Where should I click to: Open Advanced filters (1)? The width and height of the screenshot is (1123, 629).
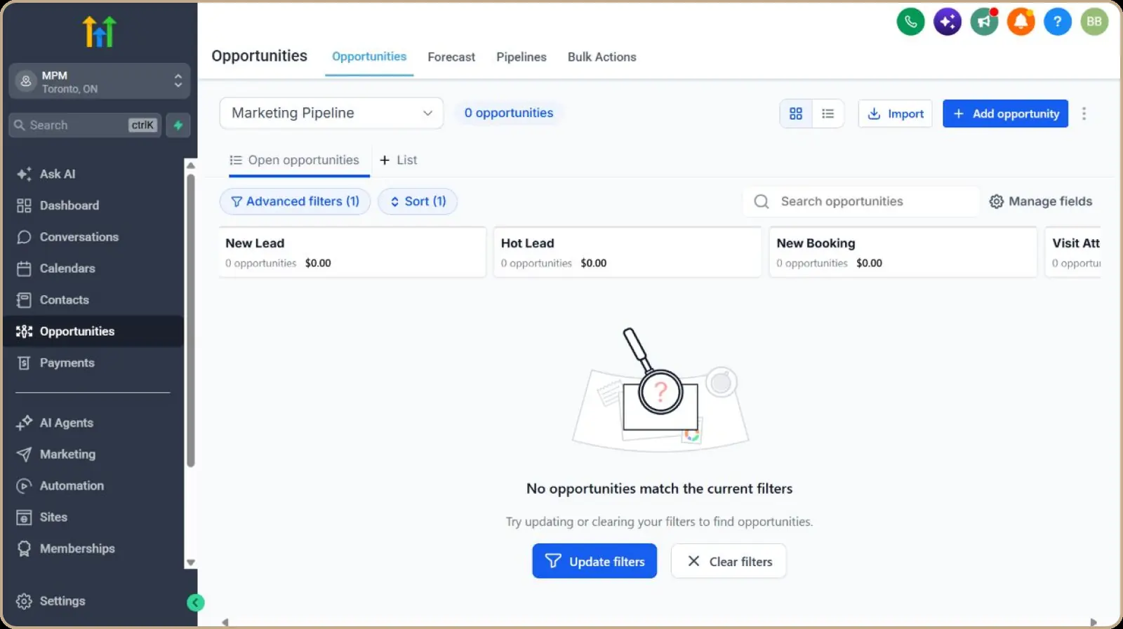click(x=295, y=201)
